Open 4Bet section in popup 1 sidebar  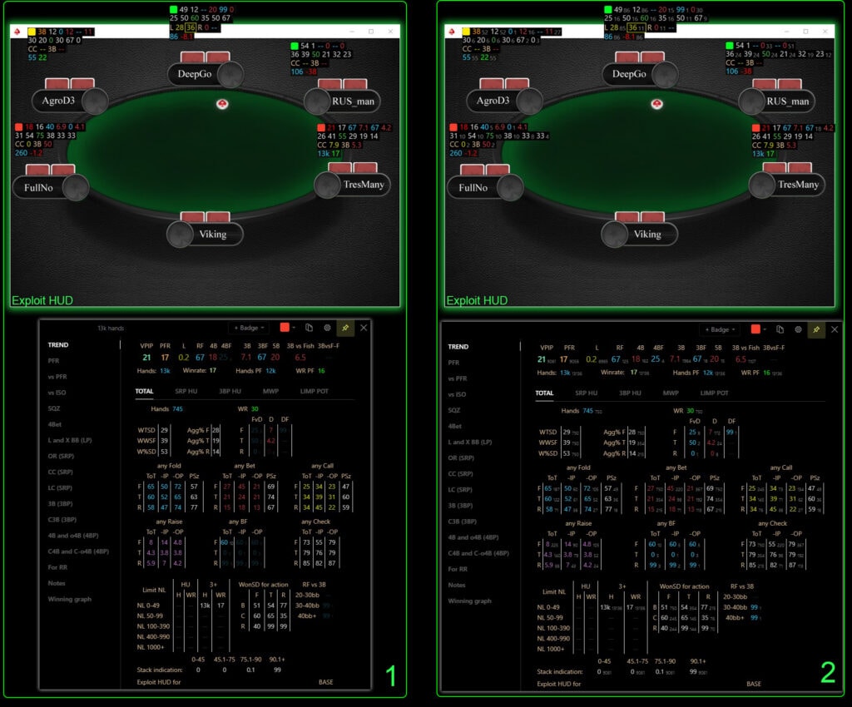tap(54, 424)
